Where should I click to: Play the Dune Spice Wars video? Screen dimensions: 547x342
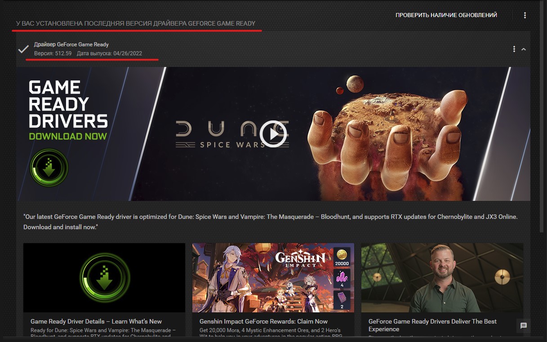(x=273, y=134)
